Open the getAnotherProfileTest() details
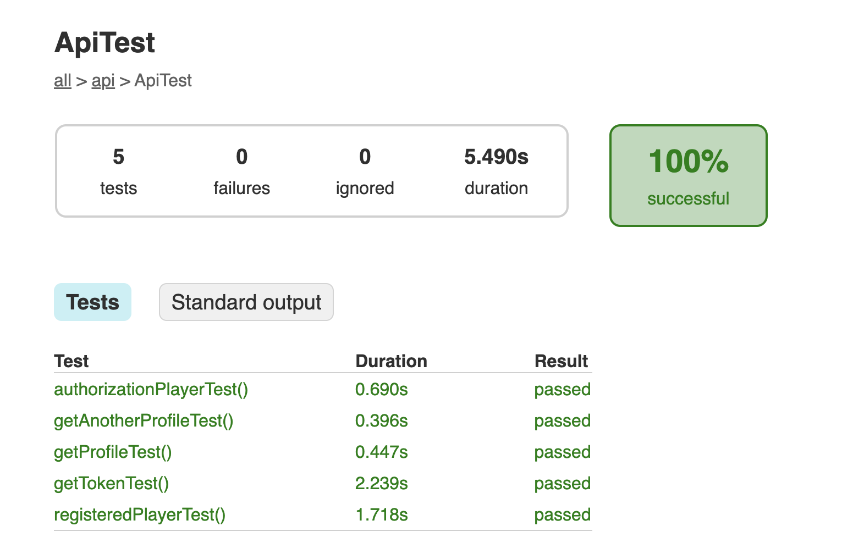This screenshot has width=864, height=537. coord(143,420)
